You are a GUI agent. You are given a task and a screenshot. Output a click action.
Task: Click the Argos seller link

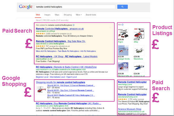(121, 42)
